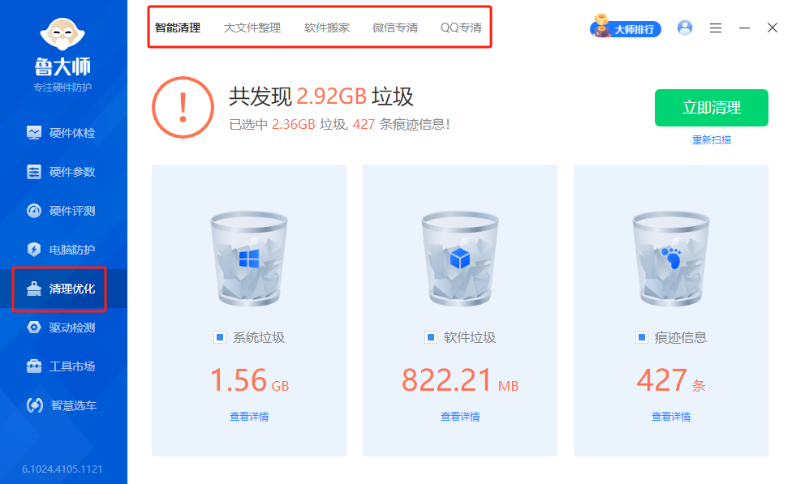
Task: Open 硬件体检 via its monitor icon
Action: click(34, 133)
